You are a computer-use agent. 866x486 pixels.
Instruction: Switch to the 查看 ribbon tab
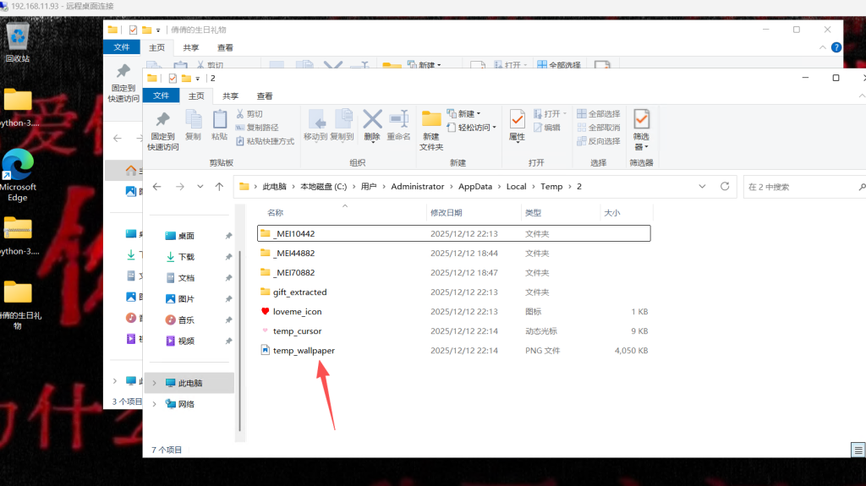pyautogui.click(x=265, y=96)
